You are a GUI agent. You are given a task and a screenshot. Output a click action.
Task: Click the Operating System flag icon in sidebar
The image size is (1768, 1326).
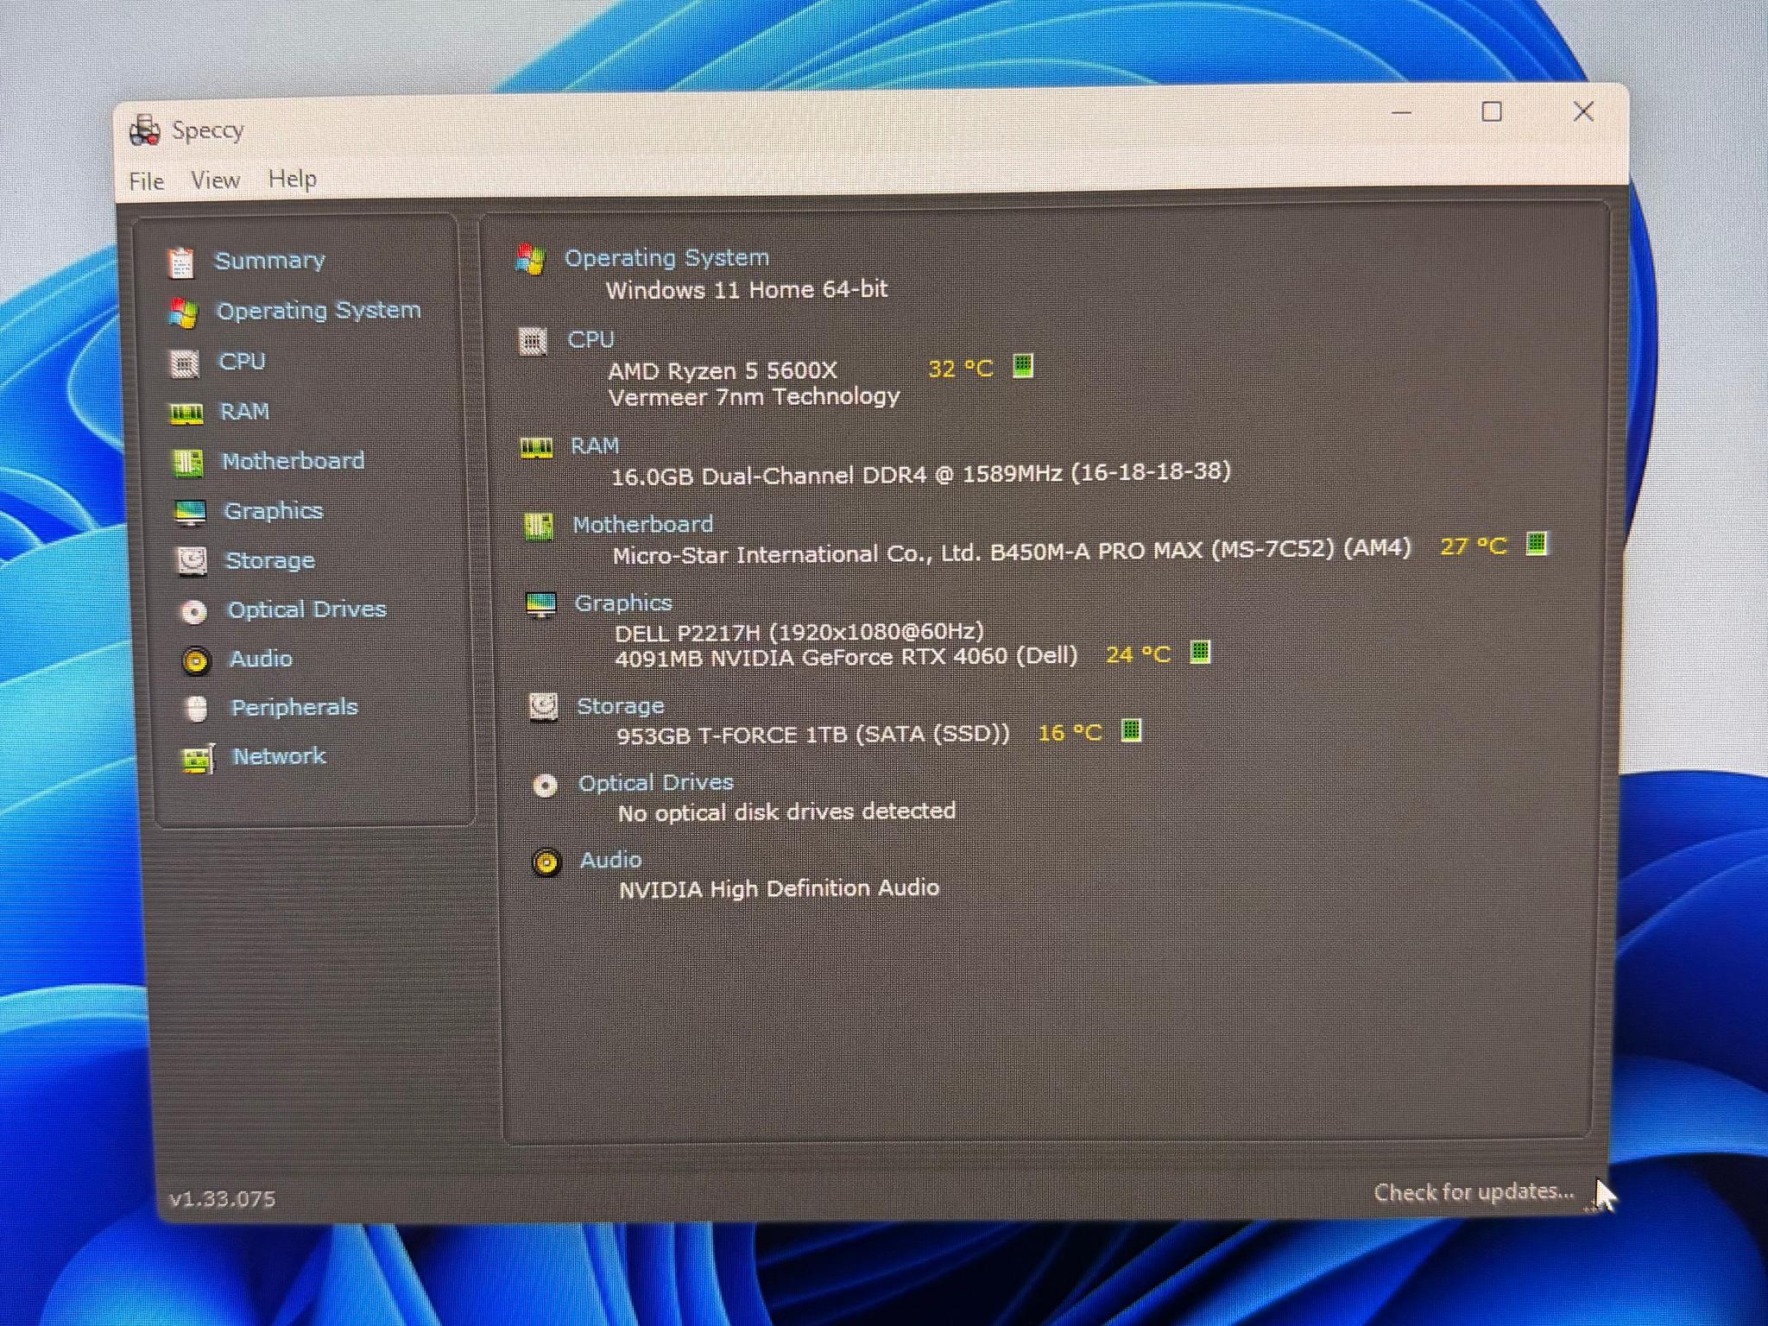click(x=183, y=313)
